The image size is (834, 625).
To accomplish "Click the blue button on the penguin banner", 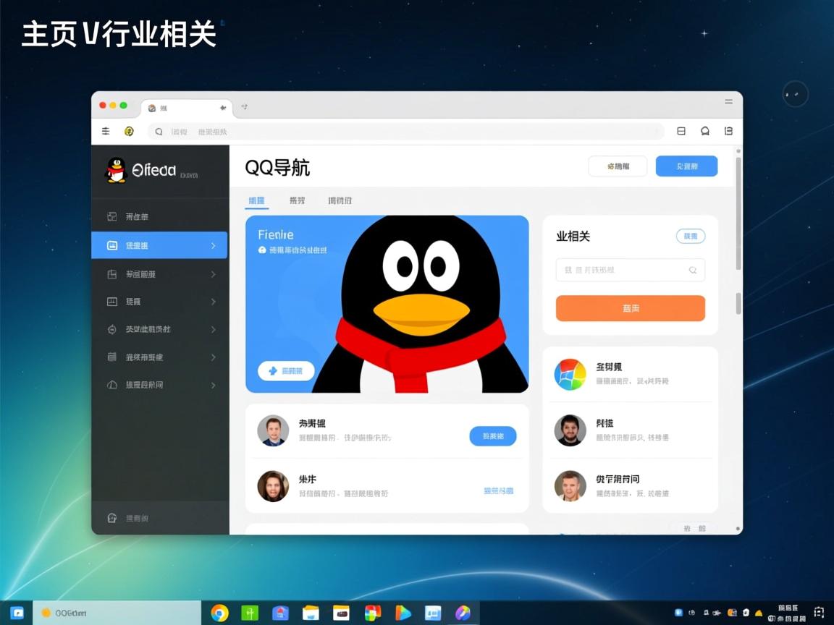I will pyautogui.click(x=285, y=370).
